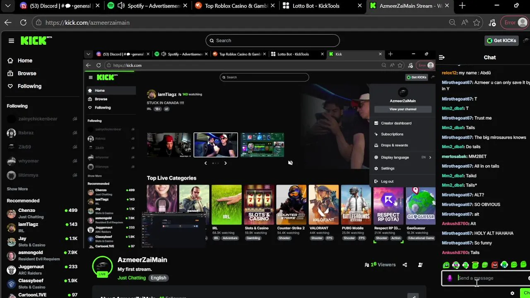
Task: Click the browser address bar URL
Action: 87,23
